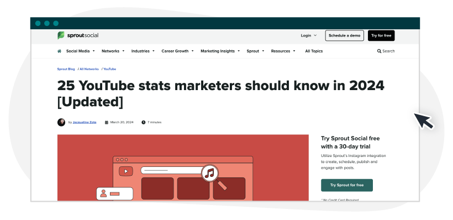This screenshot has width=453, height=220.
Task: Expand the Career Growth menu
Action: (177, 51)
